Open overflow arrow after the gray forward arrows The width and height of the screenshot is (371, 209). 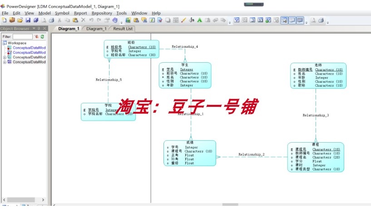229,23
